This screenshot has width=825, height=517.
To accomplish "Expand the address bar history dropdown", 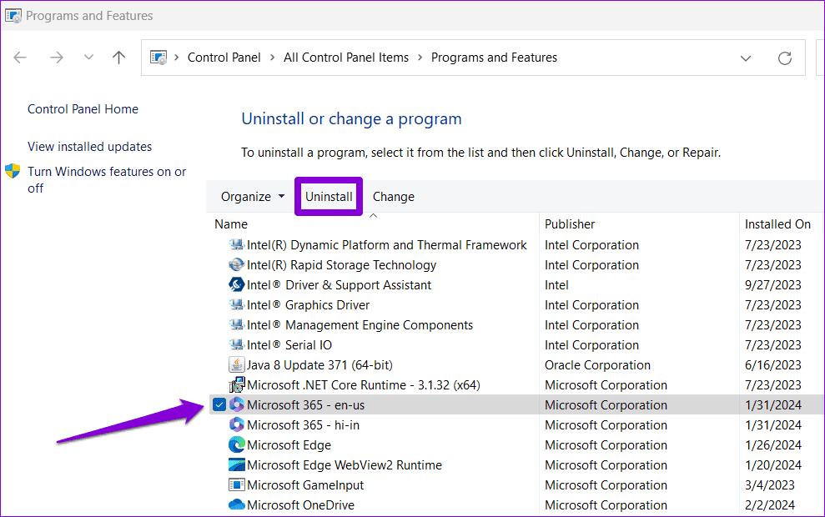I will 746,58.
